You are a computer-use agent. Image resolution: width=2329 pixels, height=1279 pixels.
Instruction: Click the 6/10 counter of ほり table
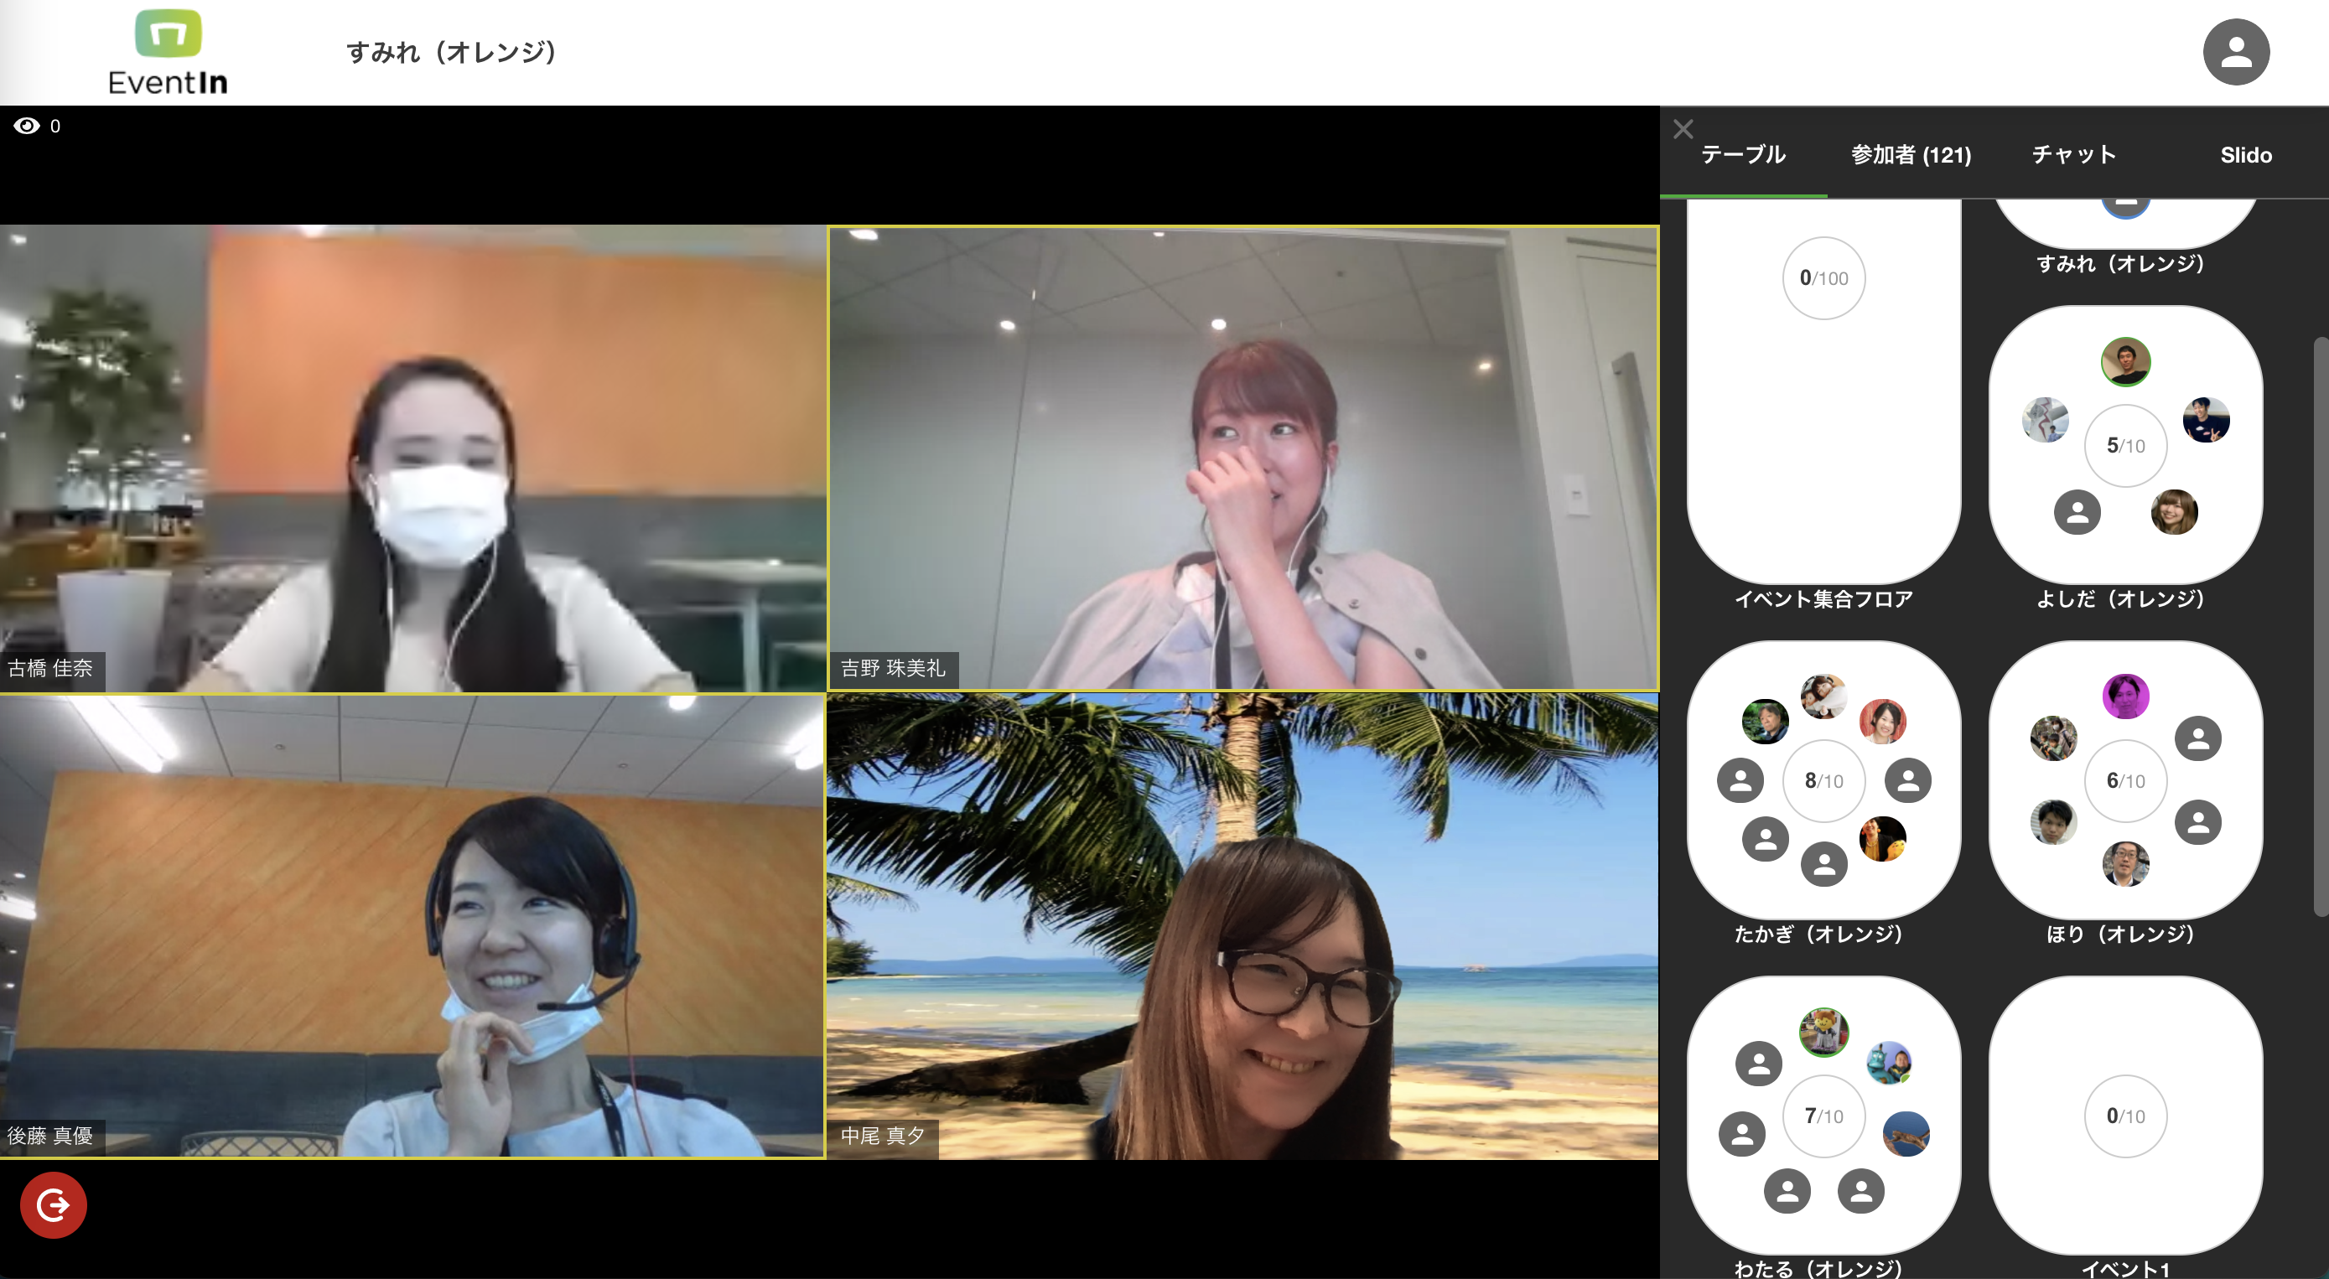coord(2125,780)
